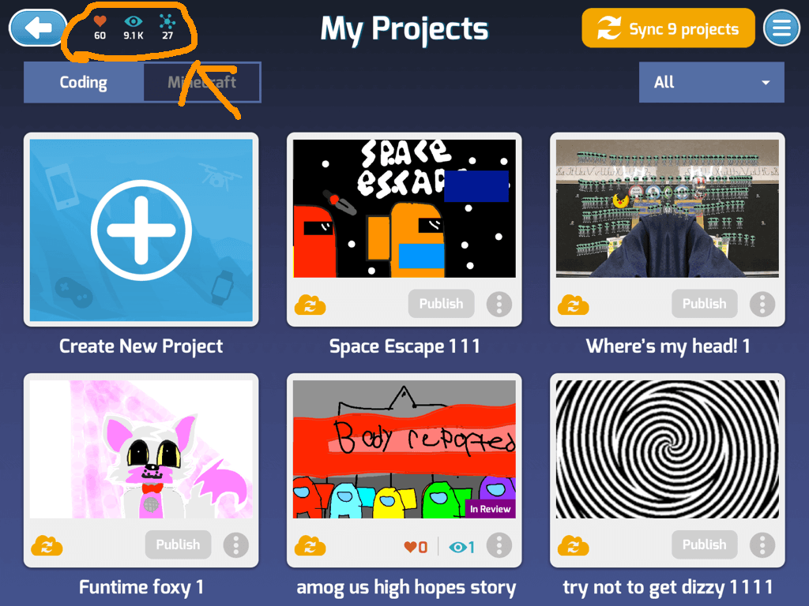Tap the remix network icon showing 27
809x606 pixels.
167,28
